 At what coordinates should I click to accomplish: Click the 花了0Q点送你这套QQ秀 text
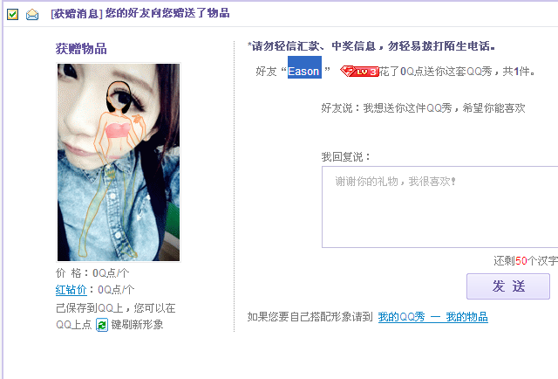point(457,72)
